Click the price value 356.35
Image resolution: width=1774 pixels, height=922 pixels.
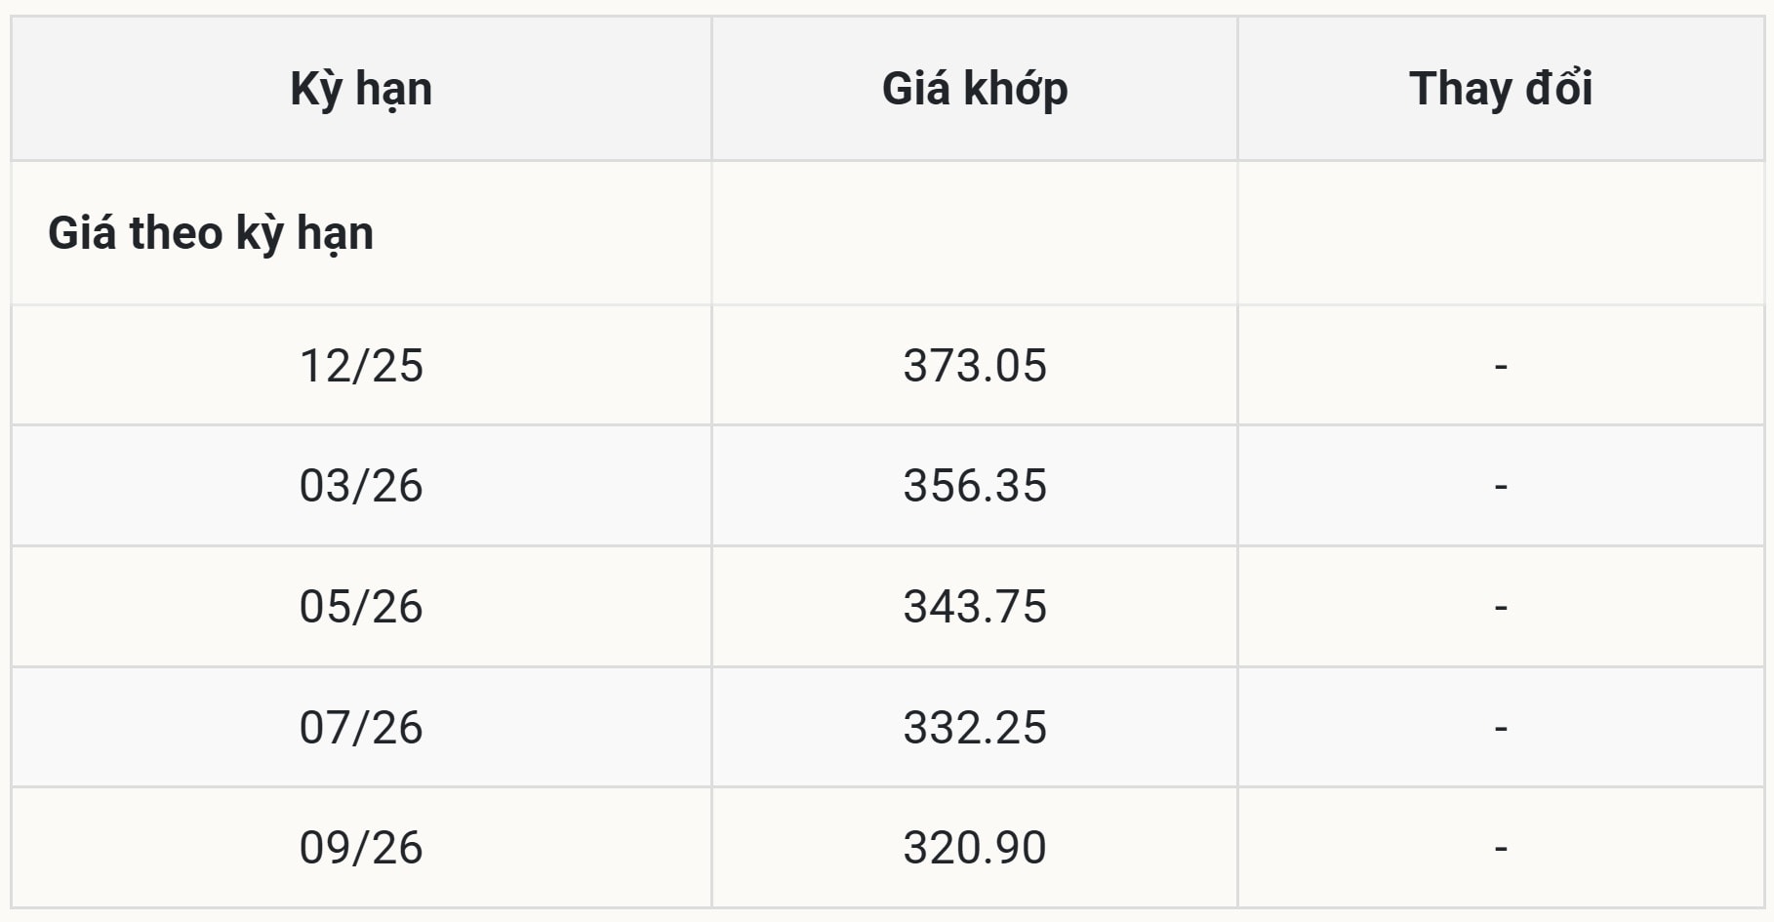[975, 486]
